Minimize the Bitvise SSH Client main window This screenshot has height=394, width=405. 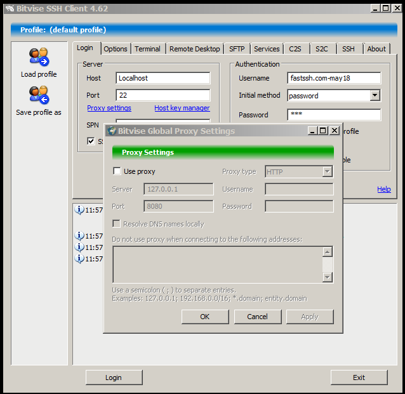[375, 8]
